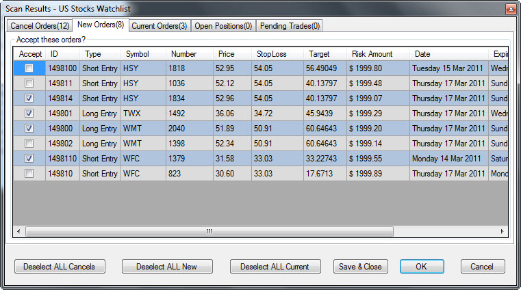The width and height of the screenshot is (521, 290).
Task: Click the Date column header
Action: point(449,54)
